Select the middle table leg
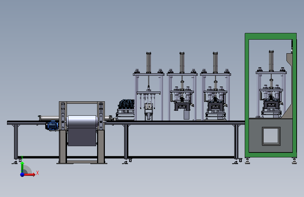 tap(126, 142)
